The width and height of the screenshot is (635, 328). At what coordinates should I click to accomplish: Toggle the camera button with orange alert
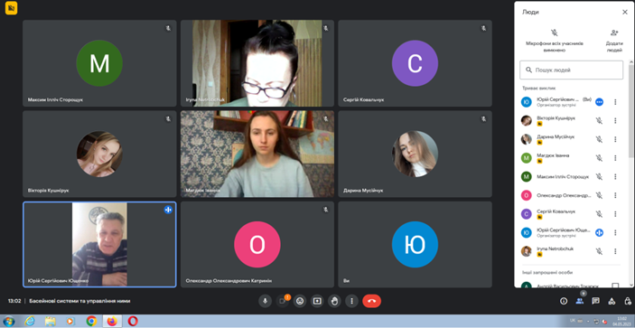point(282,301)
